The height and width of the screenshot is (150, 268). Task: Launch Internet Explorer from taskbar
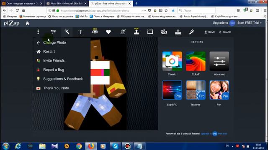click(18, 146)
